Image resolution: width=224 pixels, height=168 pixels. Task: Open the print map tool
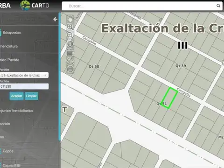pos(70,69)
